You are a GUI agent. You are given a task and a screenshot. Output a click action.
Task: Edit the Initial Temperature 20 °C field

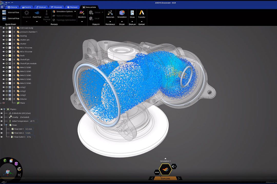[x=33, y=121]
